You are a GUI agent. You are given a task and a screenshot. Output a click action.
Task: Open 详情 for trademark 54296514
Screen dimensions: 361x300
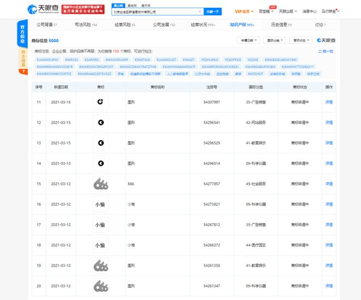(329, 163)
